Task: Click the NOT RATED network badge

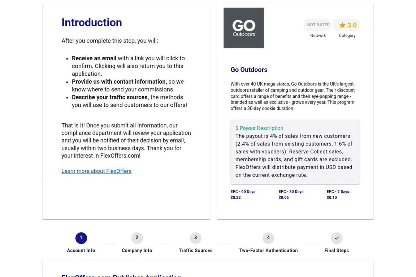Action: (x=318, y=25)
